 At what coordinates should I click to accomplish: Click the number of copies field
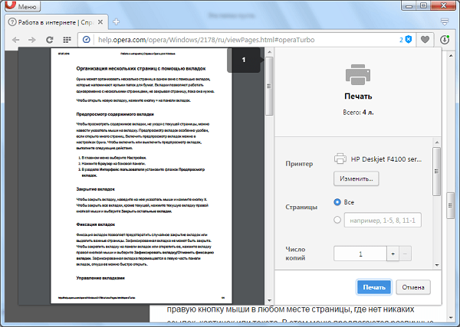coord(360,253)
